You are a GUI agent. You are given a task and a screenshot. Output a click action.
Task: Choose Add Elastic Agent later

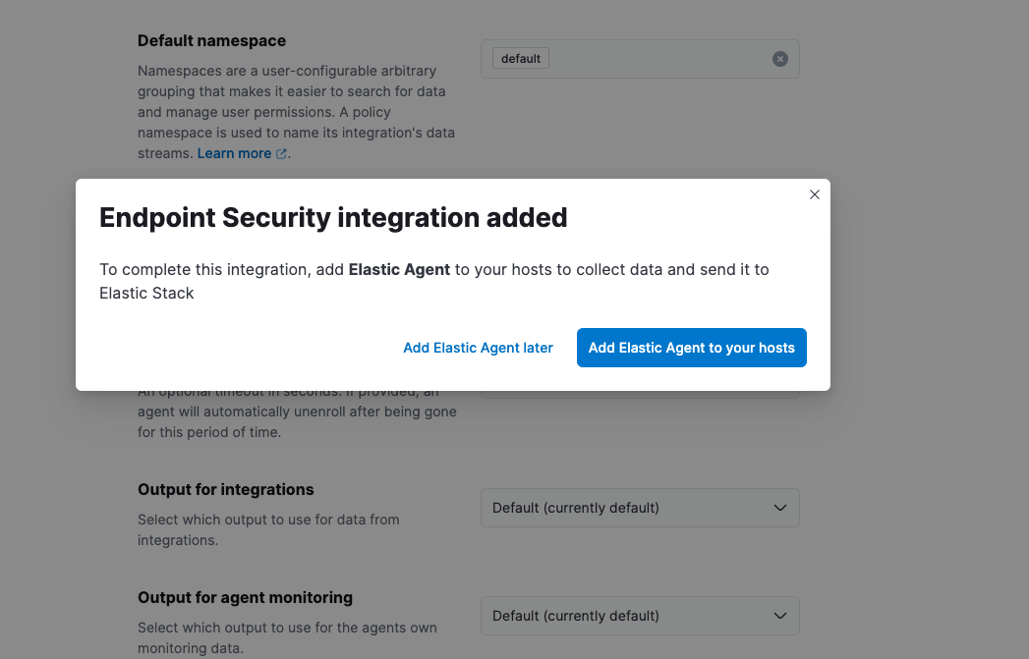coord(478,349)
